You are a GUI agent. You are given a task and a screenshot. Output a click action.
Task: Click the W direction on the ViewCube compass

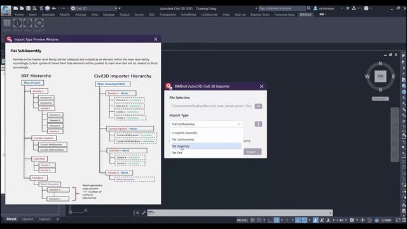[367, 76]
